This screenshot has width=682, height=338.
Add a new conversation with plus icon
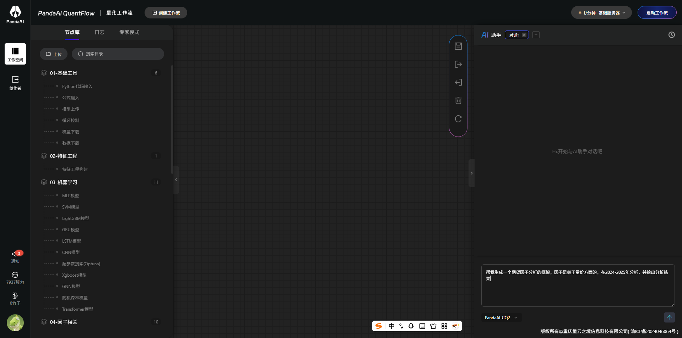click(536, 35)
